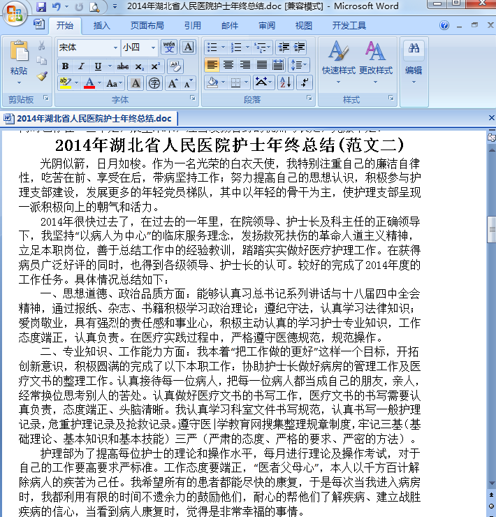This screenshot has height=517, width=496.
Task: Open Quick Styles gallery
Action: pyautogui.click(x=339, y=61)
